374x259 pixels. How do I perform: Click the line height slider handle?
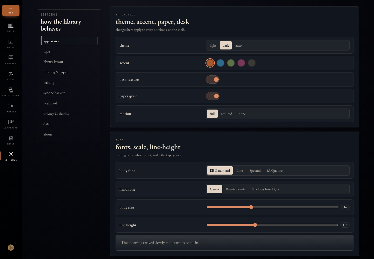pyautogui.click(x=255, y=225)
